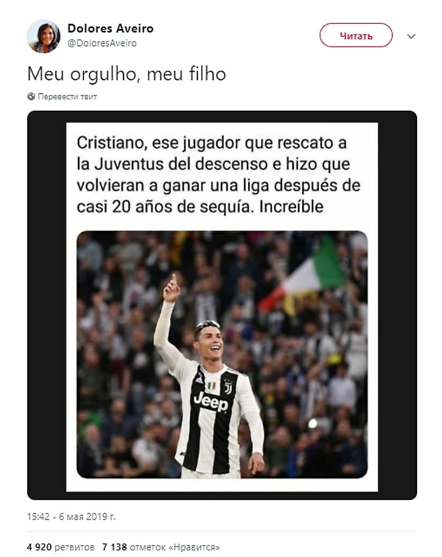This screenshot has width=442, height=557.
Task: Click the Cristiano photo inside the image
Action: [222, 354]
